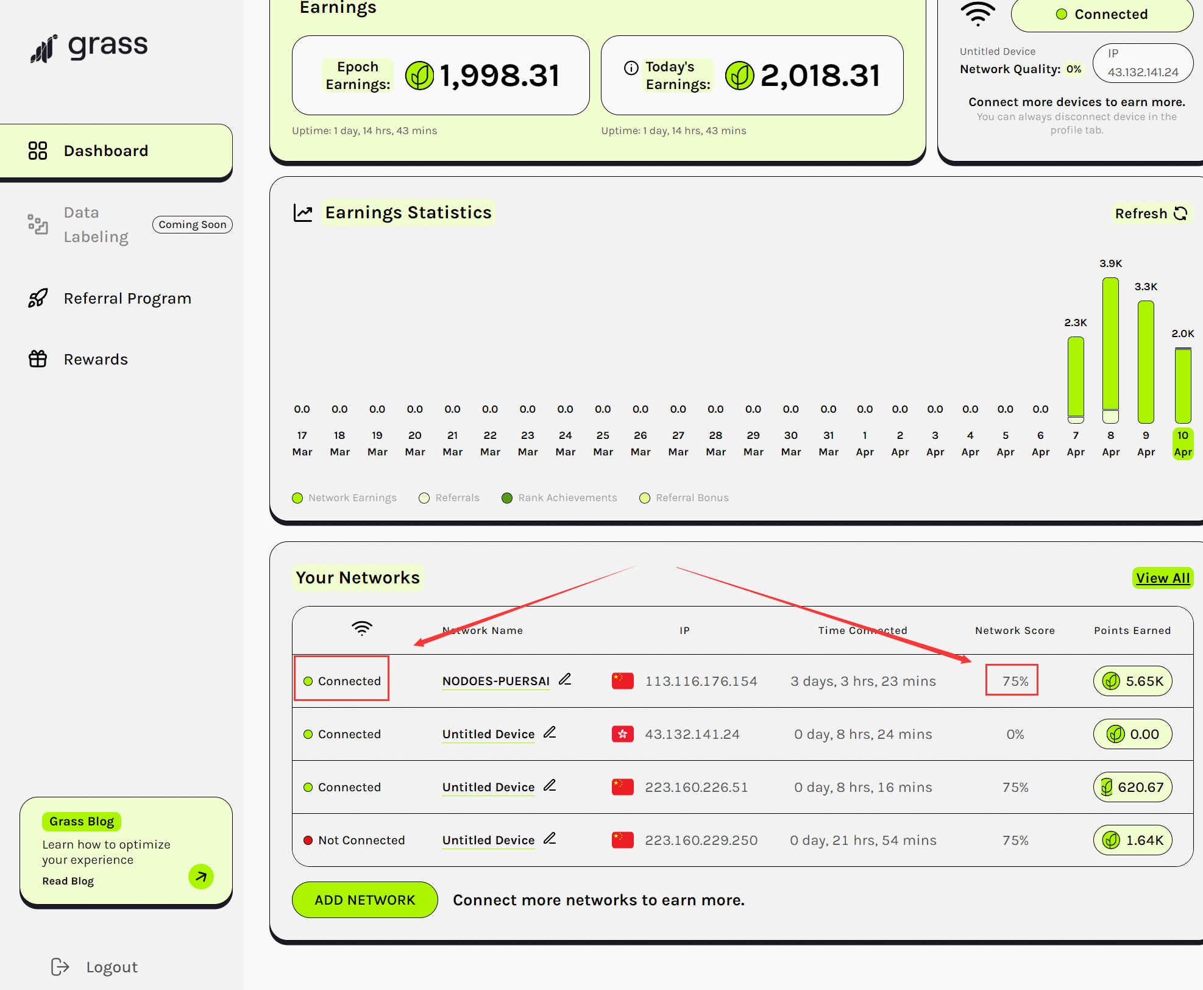Click the Hong Kong flag for 43.132.141.24
The height and width of the screenshot is (990, 1203).
[623, 734]
